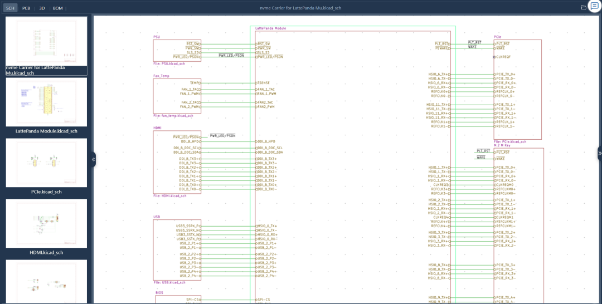Click the 'M.2 M Key' sheet title
This screenshot has width=602, height=304.
pyautogui.click(x=502, y=145)
